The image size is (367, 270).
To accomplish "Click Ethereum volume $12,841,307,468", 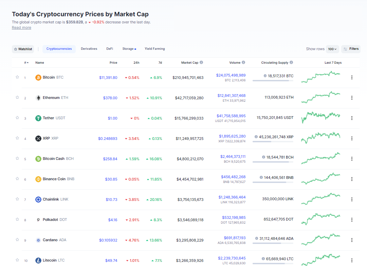I will click(232, 96).
